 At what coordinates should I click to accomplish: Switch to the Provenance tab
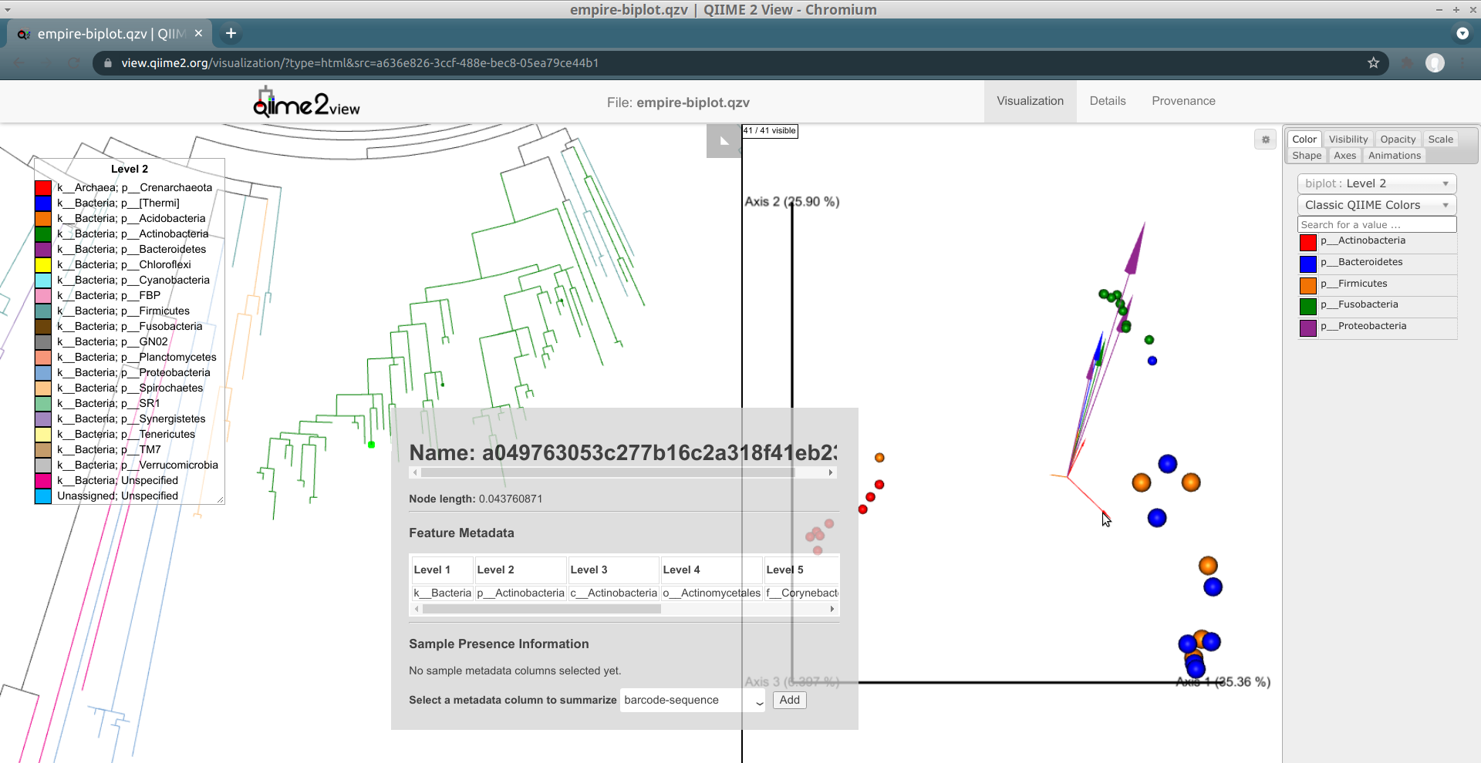[x=1183, y=101]
